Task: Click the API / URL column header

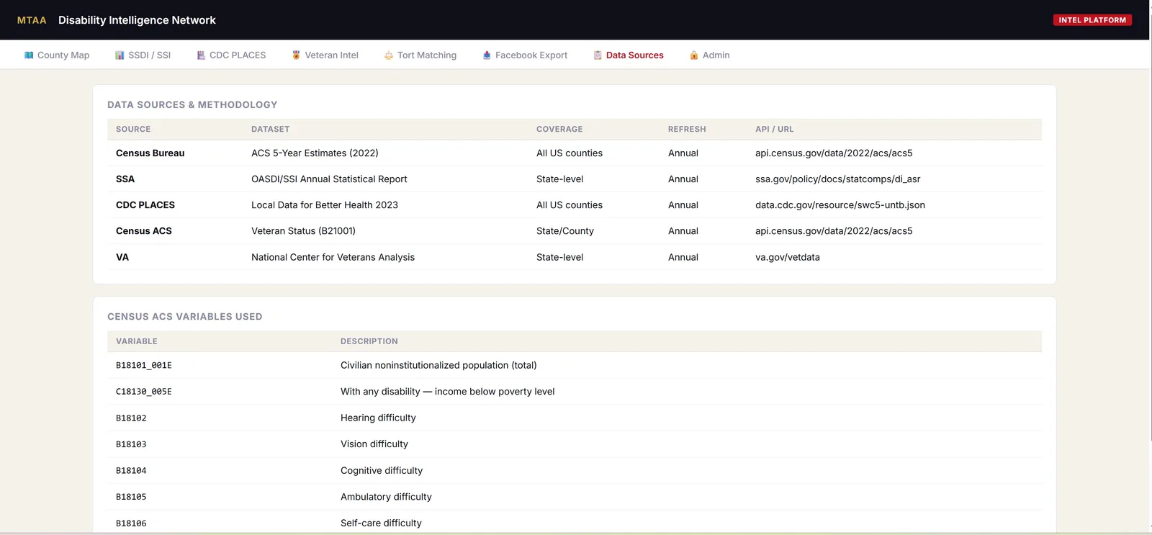Action: [775, 130]
